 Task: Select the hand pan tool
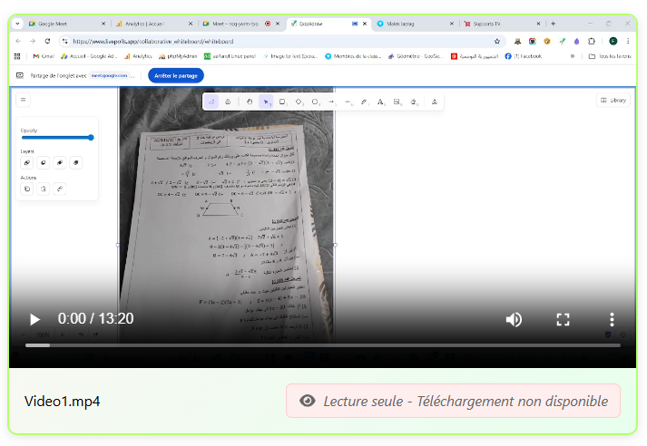[x=249, y=102]
